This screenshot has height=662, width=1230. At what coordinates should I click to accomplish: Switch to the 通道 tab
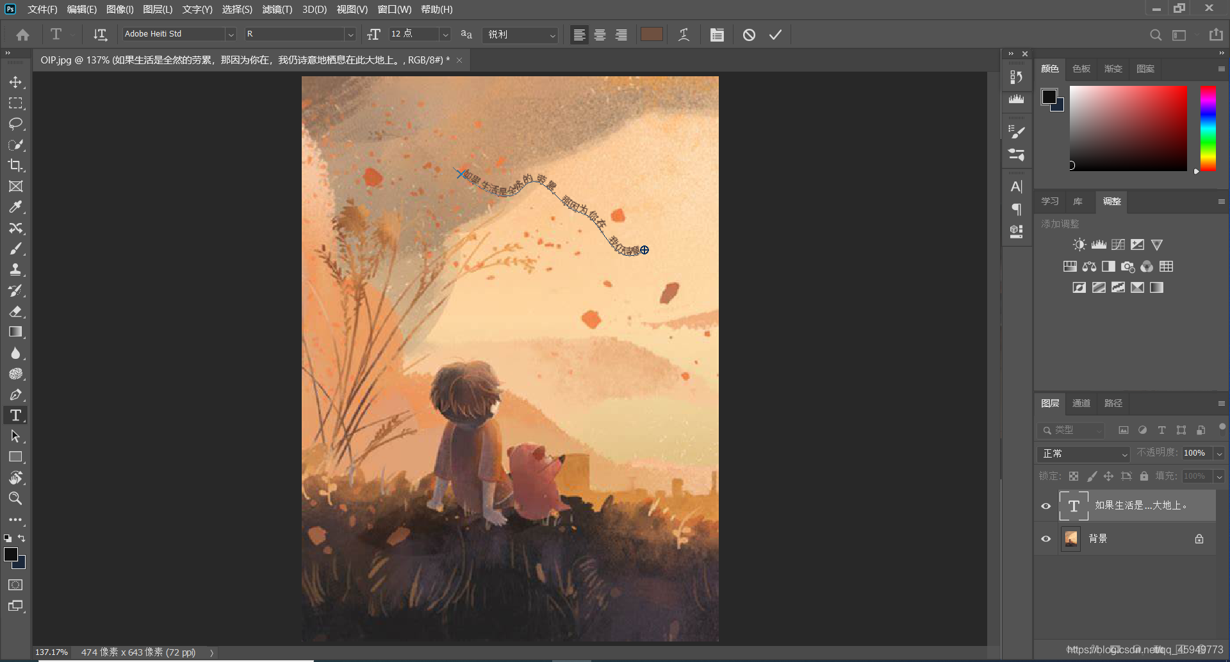1081,403
